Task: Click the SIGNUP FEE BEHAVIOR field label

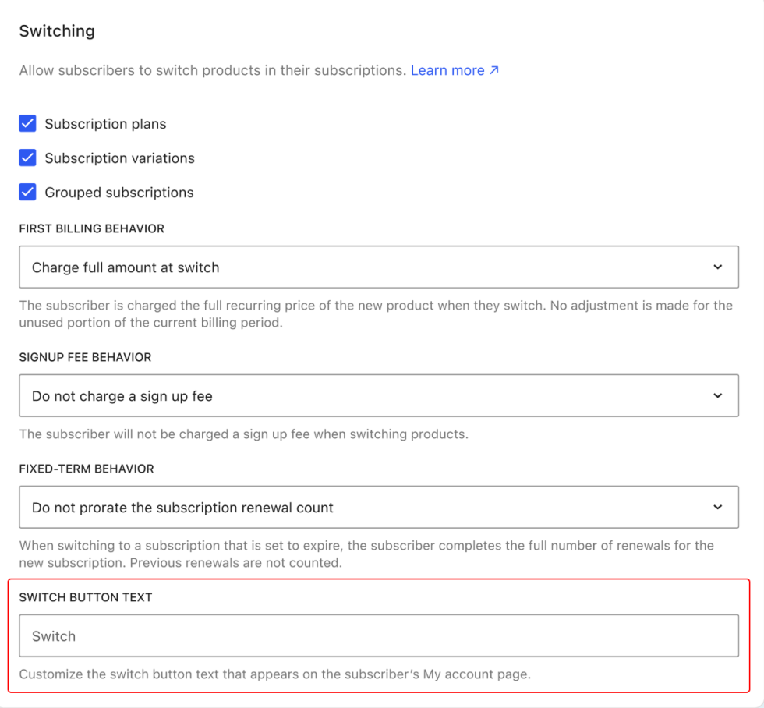Action: click(85, 357)
